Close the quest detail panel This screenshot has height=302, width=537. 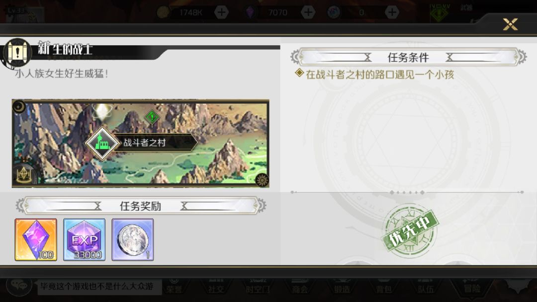(x=510, y=24)
